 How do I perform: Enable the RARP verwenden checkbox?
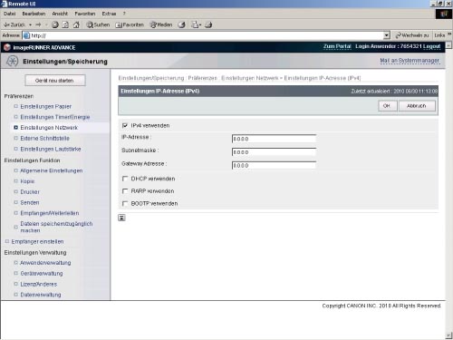pyautogui.click(x=125, y=191)
